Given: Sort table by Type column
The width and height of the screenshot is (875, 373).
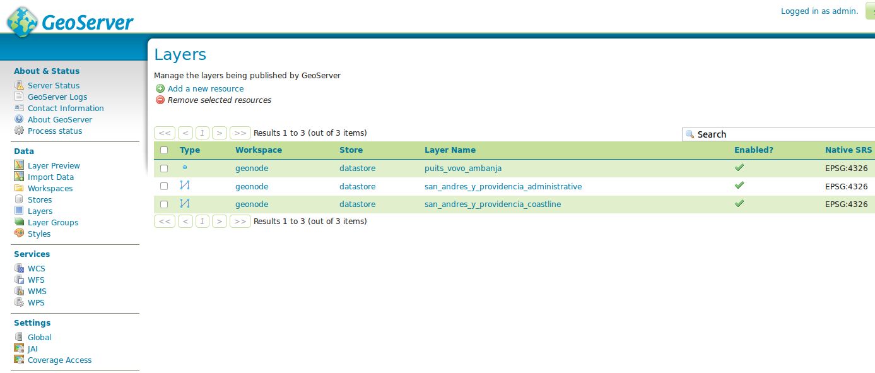Looking at the screenshot, I should [x=190, y=150].
